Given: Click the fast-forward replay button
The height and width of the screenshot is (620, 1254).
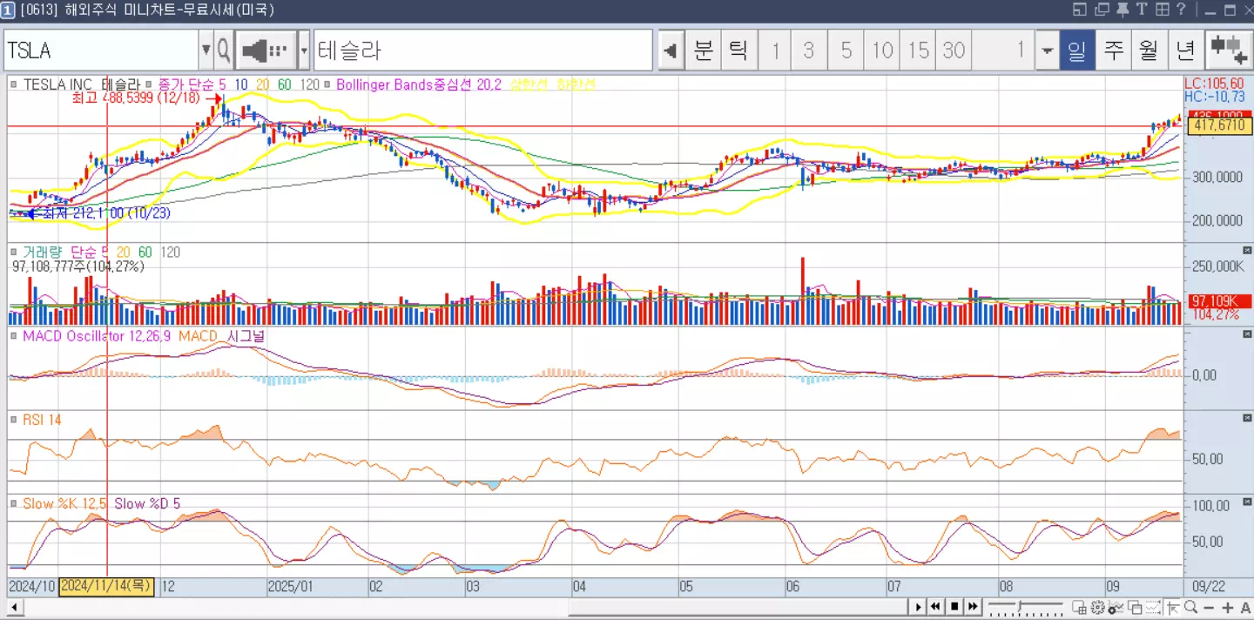Looking at the screenshot, I should [973, 607].
